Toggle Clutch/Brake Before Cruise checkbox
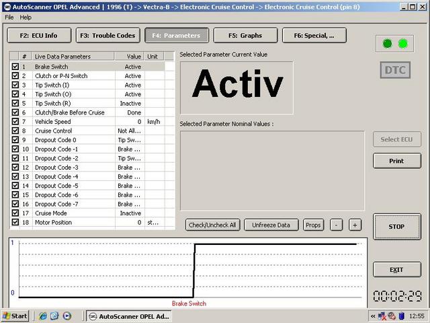This screenshot has height=323, width=430. 15,112
